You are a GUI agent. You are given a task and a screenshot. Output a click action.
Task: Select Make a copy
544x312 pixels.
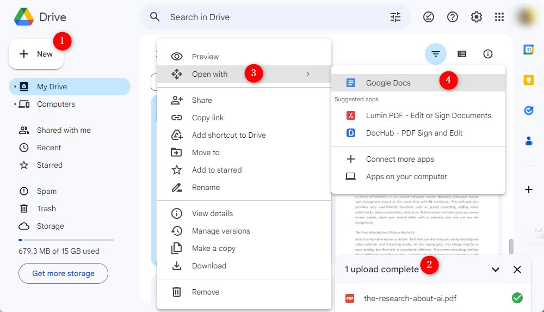click(244, 248)
